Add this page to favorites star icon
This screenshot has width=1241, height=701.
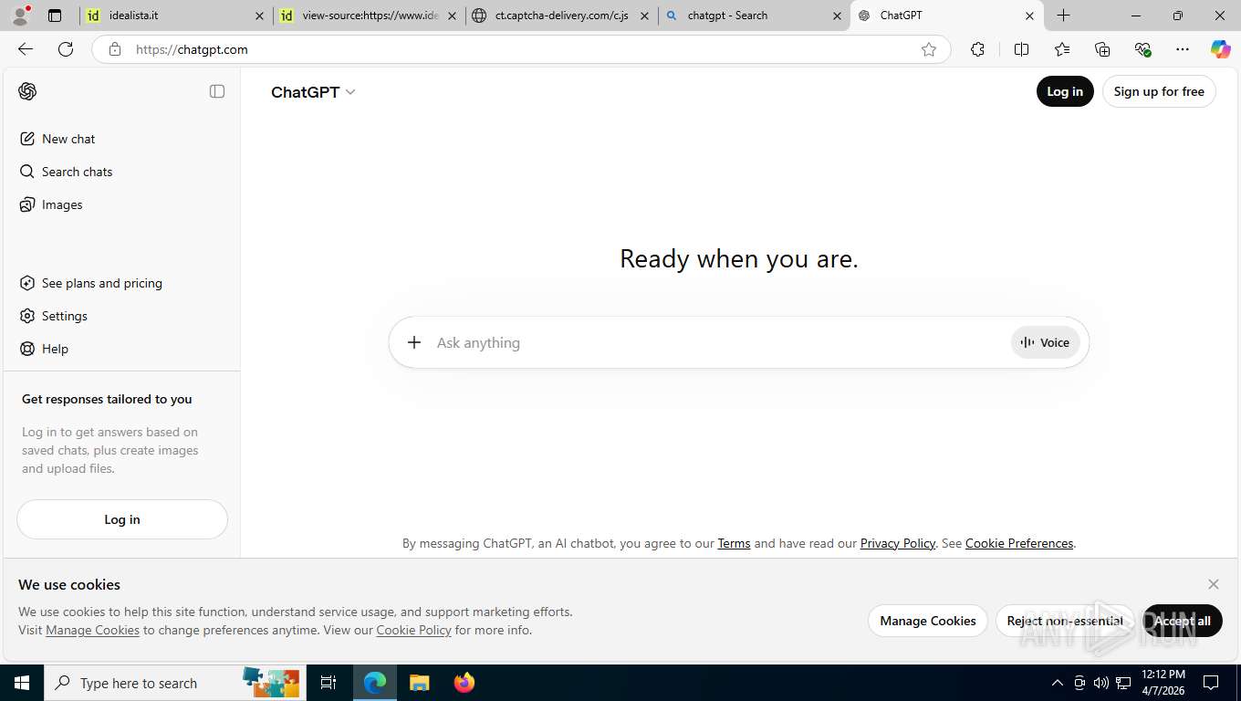tap(929, 49)
